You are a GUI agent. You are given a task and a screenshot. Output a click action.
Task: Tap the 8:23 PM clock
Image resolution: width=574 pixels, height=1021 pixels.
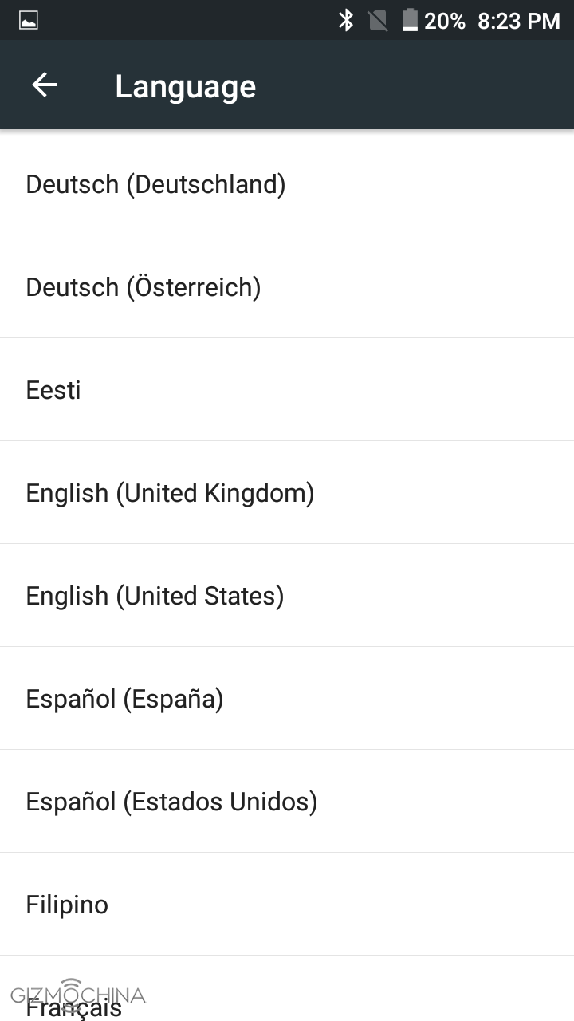tap(518, 21)
